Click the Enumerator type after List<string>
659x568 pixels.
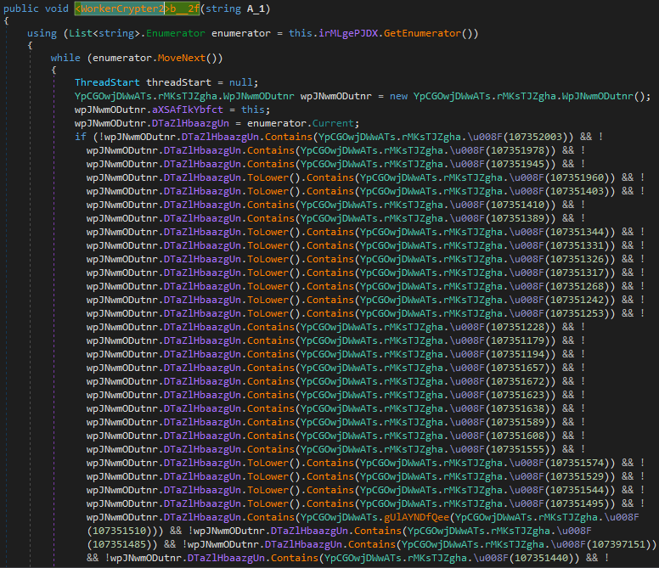(x=175, y=33)
